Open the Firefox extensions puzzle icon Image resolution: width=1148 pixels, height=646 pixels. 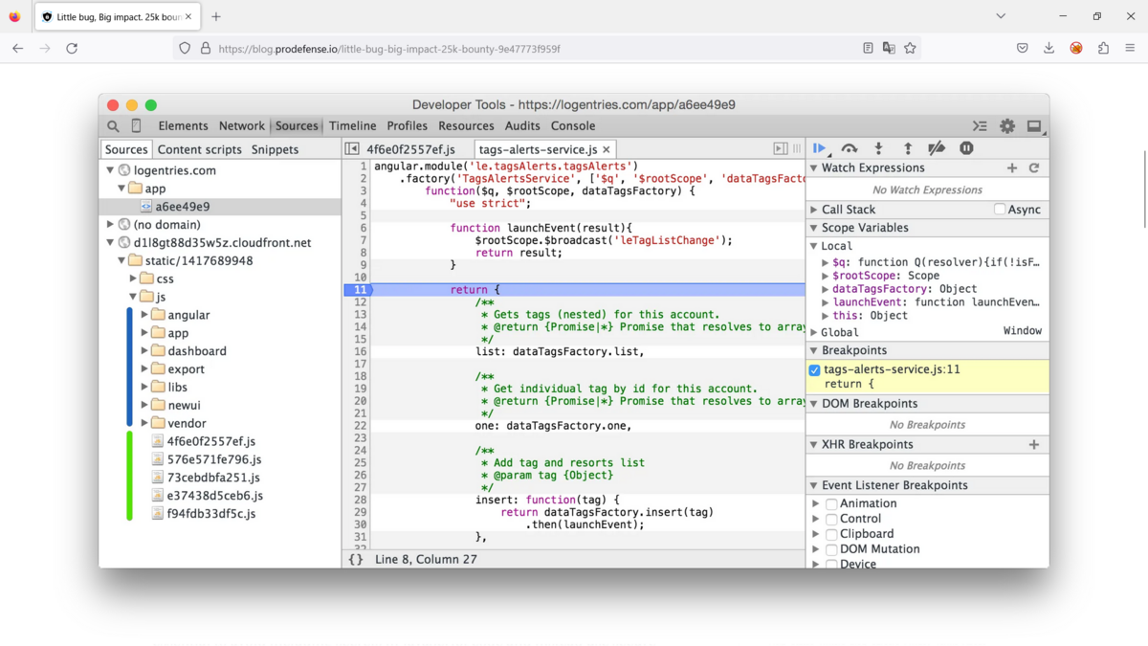pyautogui.click(x=1103, y=48)
